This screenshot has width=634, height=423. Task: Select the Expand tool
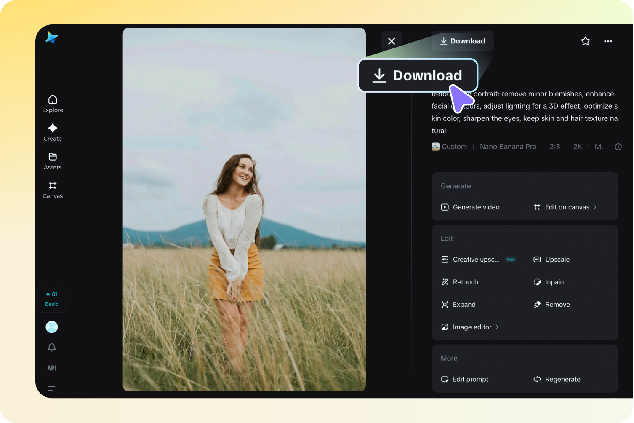pos(464,304)
